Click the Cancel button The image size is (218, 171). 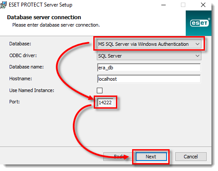point(191,157)
